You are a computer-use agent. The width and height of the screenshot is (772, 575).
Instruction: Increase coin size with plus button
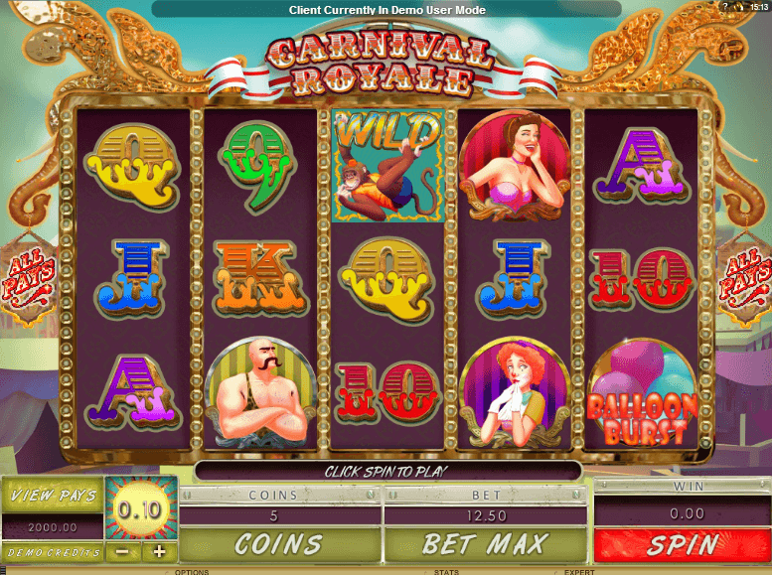(x=160, y=551)
